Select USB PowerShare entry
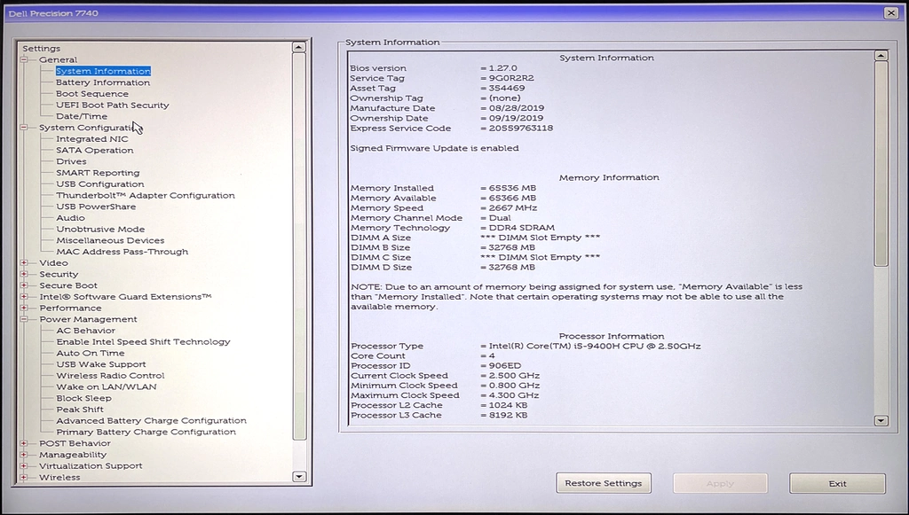 (96, 207)
